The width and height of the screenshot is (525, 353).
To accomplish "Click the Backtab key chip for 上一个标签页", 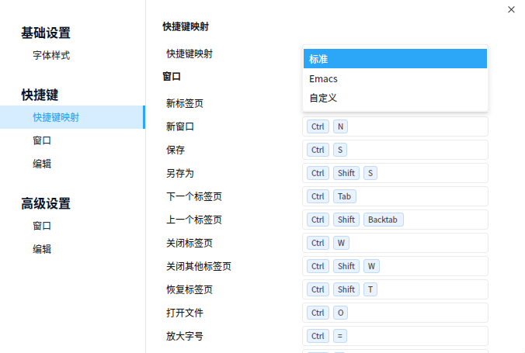I will (x=383, y=220).
